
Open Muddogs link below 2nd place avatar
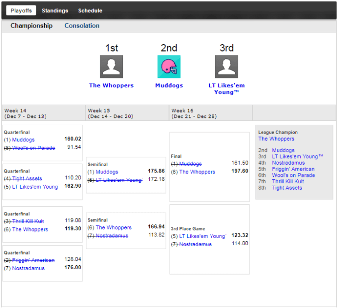pos(169,85)
